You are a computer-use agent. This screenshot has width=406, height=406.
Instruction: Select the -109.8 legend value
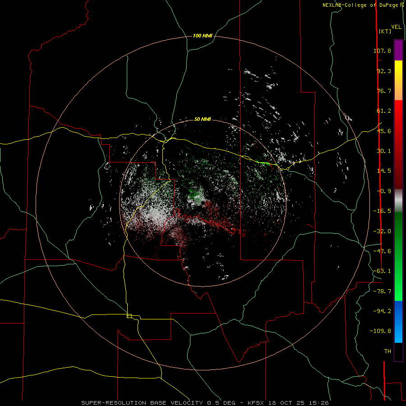(380, 331)
